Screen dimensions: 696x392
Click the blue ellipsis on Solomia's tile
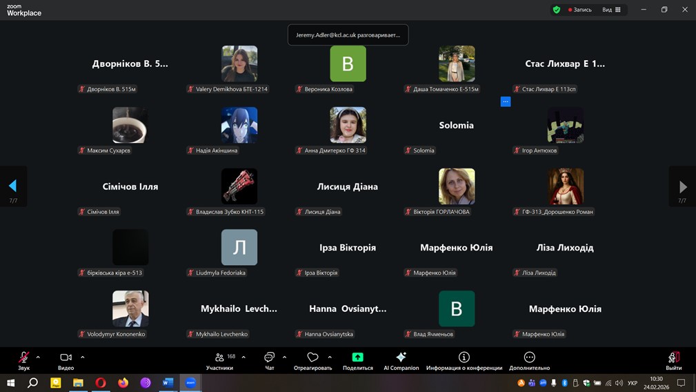[506, 101]
